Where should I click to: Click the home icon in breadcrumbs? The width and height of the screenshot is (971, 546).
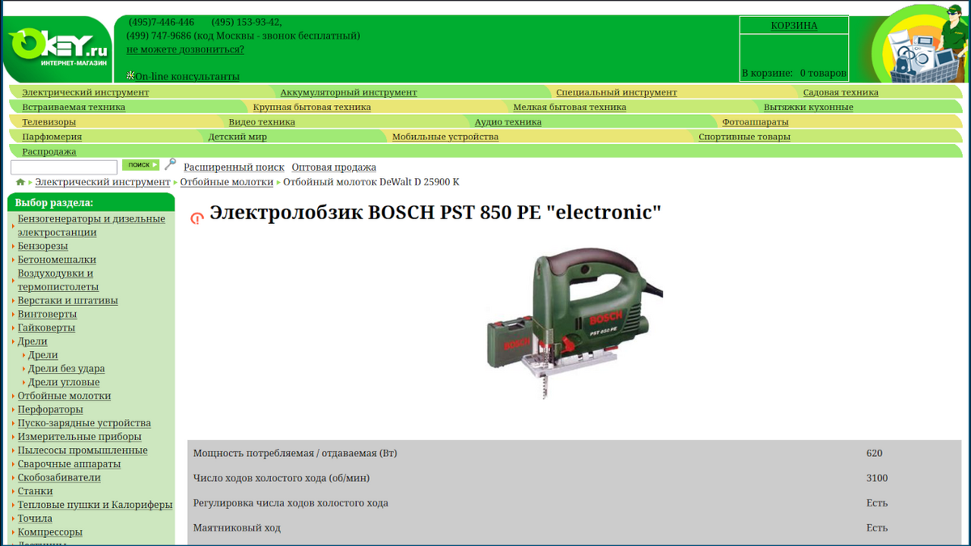20,183
